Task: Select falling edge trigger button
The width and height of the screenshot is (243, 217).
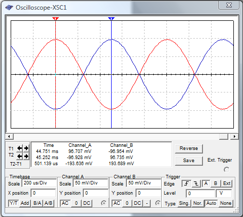Action: click(196, 183)
